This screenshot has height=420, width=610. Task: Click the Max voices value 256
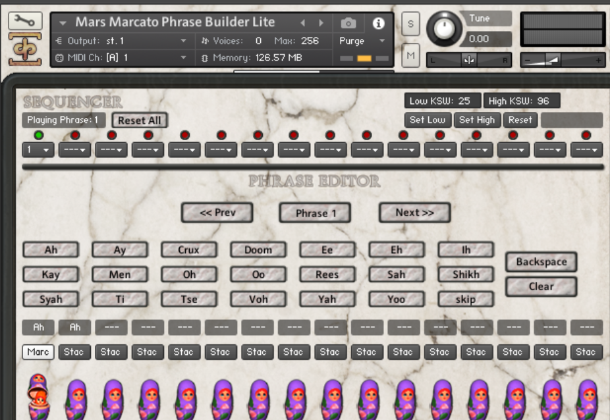310,41
